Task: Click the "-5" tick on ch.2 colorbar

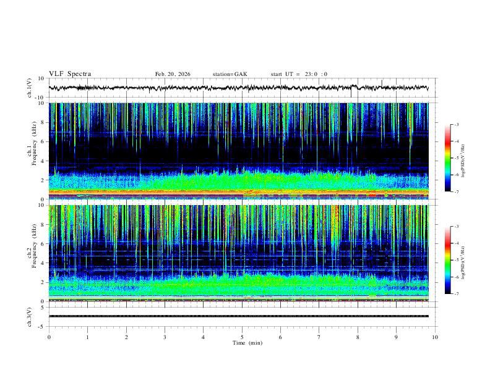Action: (456, 260)
